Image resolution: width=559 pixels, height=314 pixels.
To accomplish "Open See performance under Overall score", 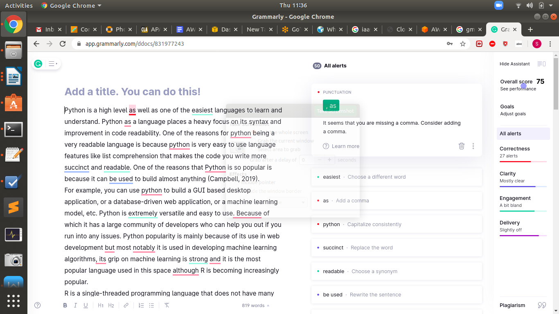I will click(518, 89).
